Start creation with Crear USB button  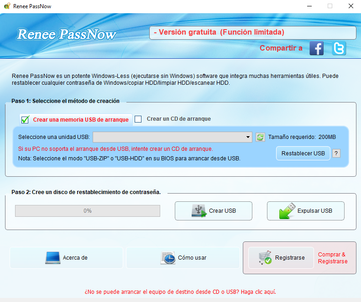214,211
